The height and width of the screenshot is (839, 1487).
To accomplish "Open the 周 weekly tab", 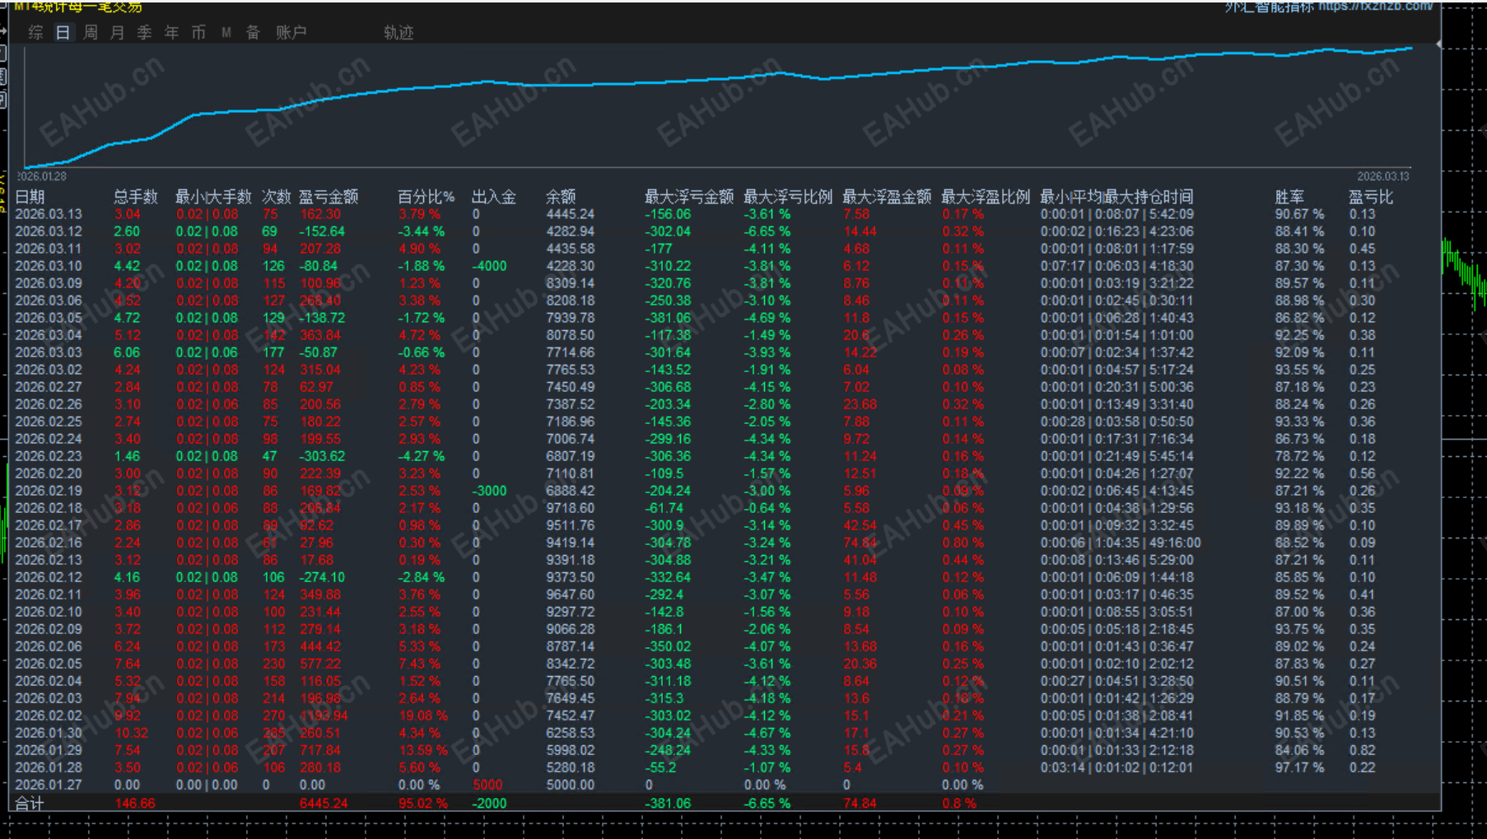I will (91, 32).
